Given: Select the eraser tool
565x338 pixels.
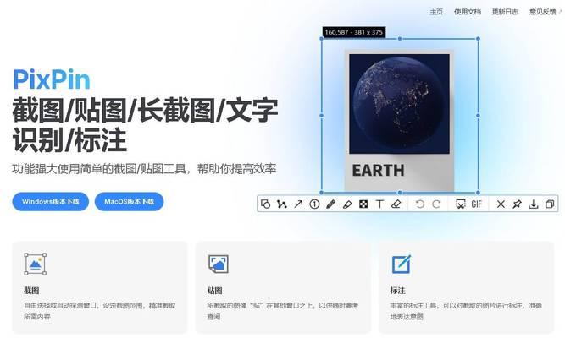Looking at the screenshot, I should [x=396, y=204].
